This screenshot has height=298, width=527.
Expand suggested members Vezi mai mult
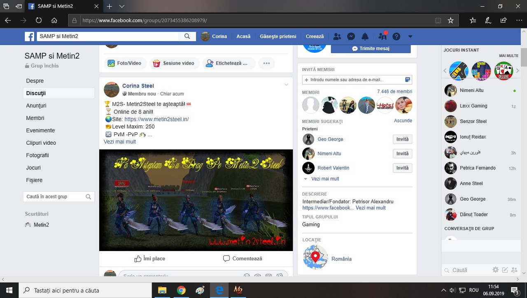coord(325,179)
